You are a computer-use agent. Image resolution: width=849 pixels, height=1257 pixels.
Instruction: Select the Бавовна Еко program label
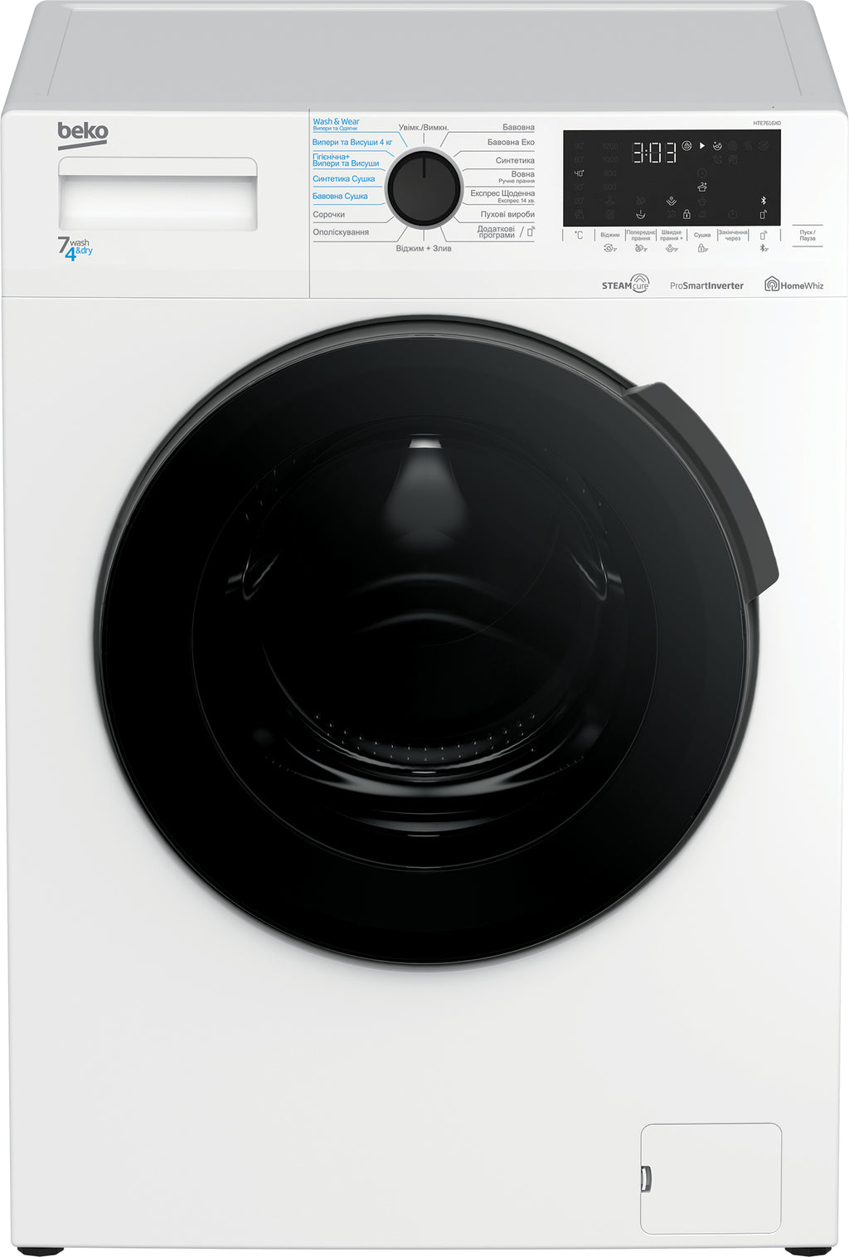coord(510,143)
